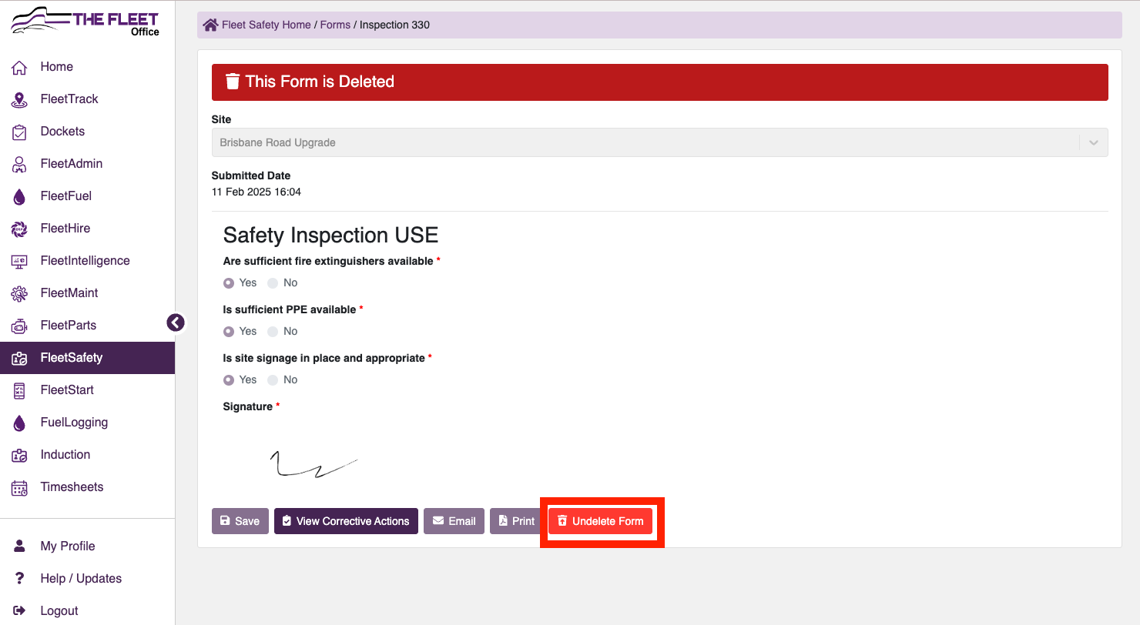Select No for fire extinguishers available
The image size is (1140, 625).
(x=273, y=282)
